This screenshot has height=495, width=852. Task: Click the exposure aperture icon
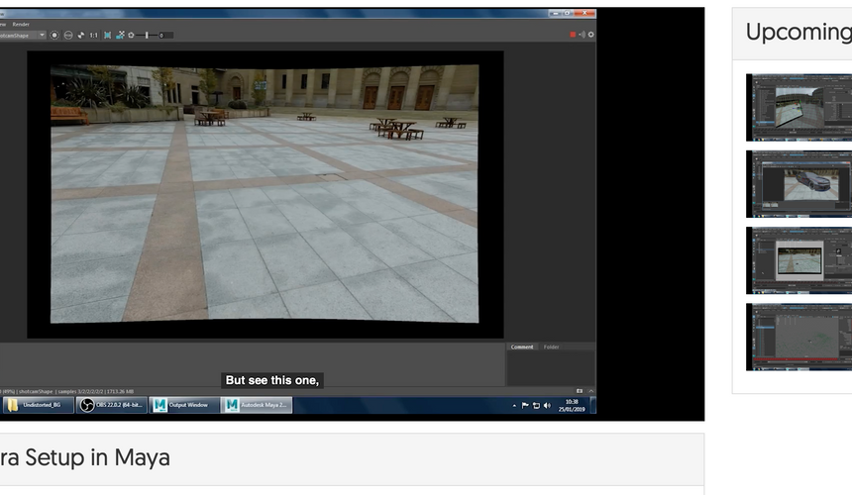131,36
